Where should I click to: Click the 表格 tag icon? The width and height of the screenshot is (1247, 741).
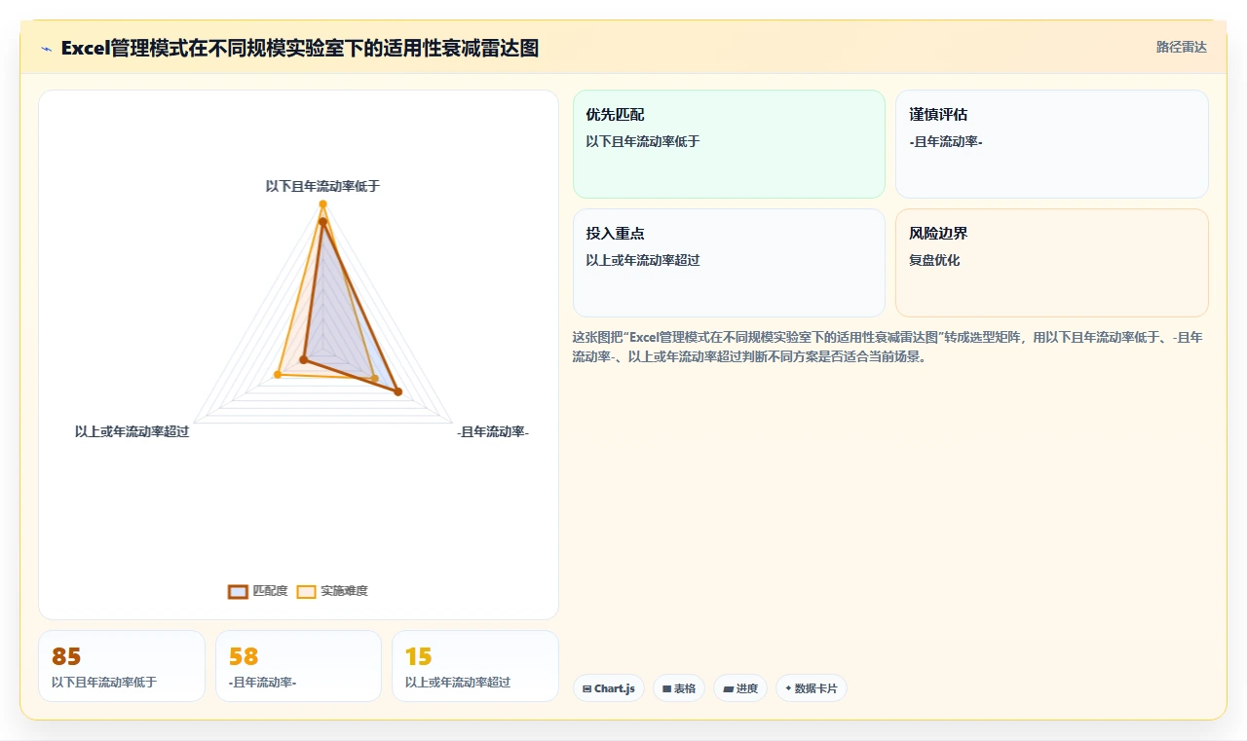pyautogui.click(x=666, y=688)
